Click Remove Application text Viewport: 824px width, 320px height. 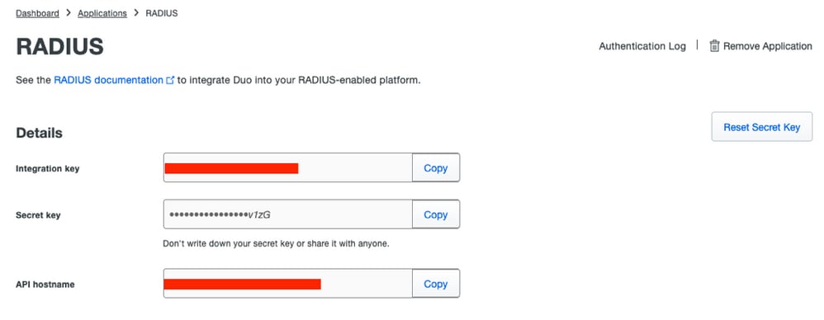coord(767,46)
